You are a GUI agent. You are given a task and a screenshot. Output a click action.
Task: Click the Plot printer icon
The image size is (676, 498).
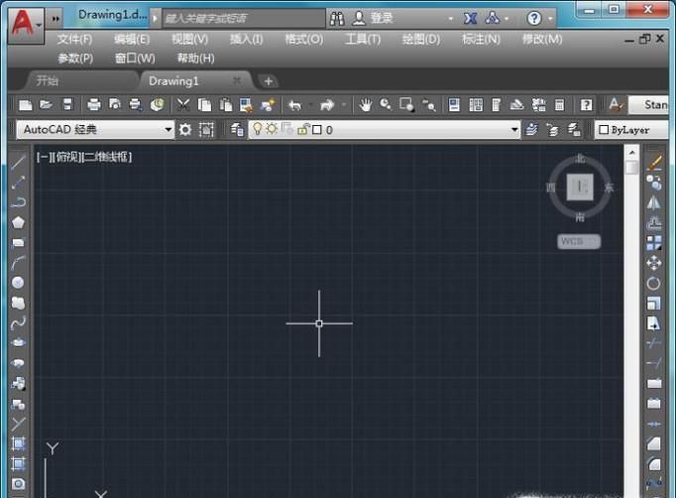(x=94, y=104)
